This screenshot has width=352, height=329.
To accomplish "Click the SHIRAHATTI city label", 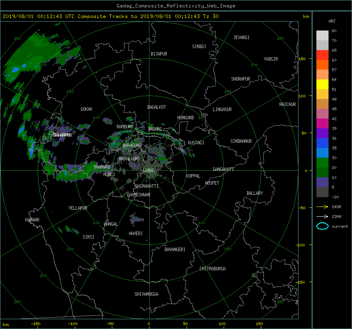I will pos(147,186).
